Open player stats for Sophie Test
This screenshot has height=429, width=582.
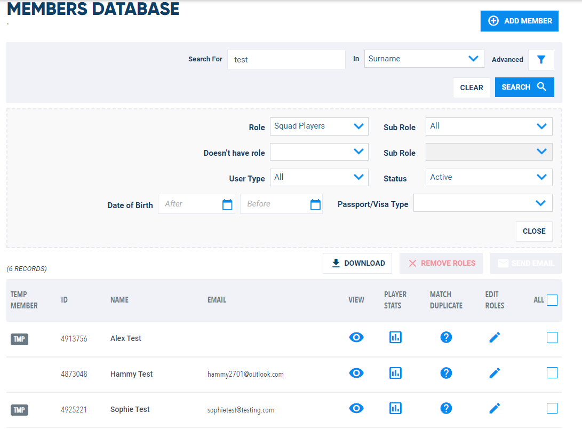(395, 408)
